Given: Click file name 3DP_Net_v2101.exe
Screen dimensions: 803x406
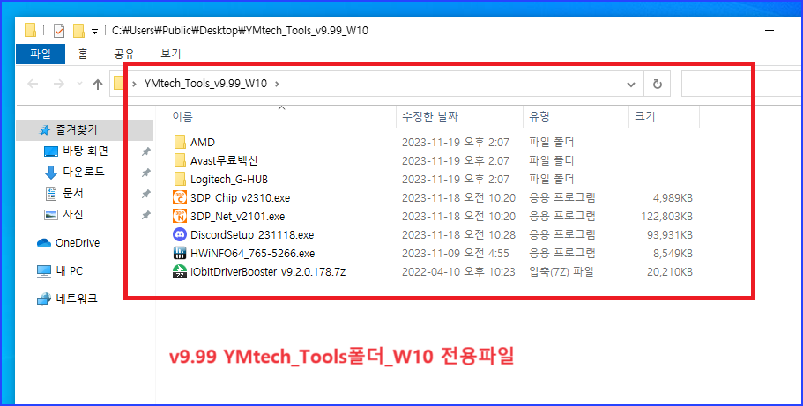Looking at the screenshot, I should (237, 216).
